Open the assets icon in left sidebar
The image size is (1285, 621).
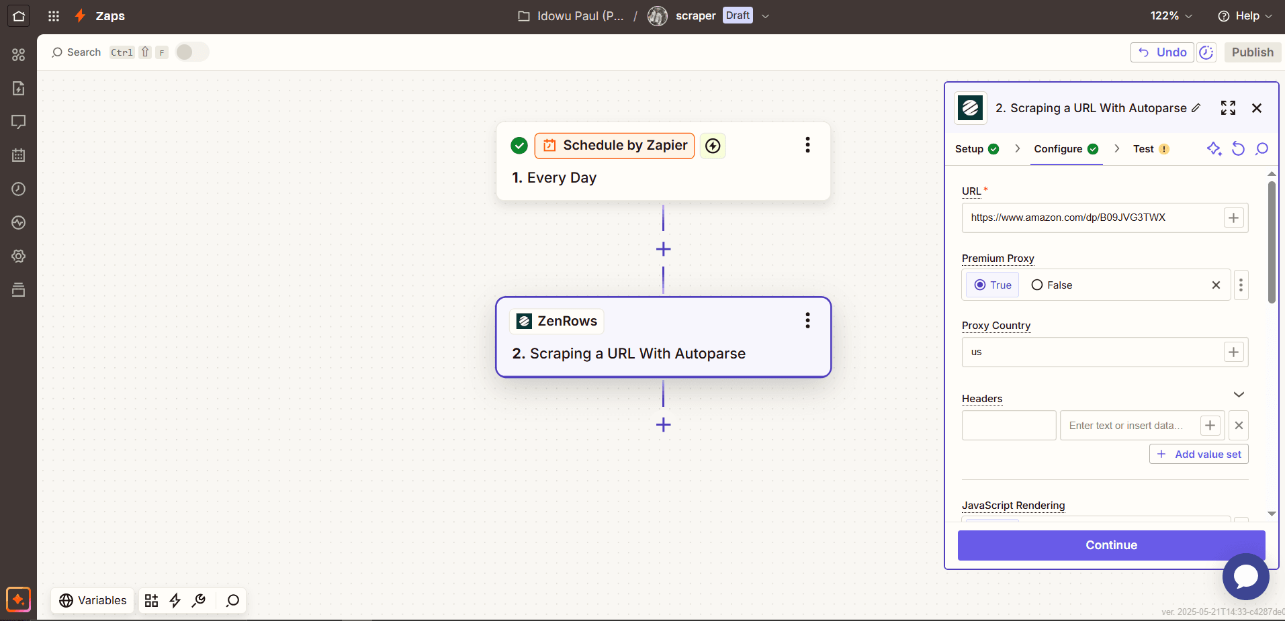19,54
